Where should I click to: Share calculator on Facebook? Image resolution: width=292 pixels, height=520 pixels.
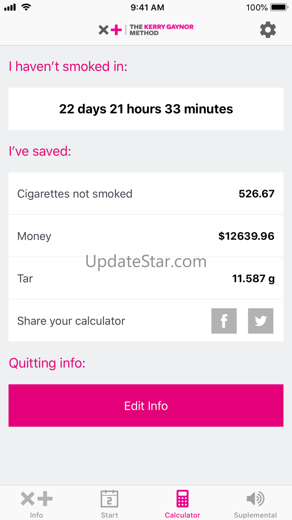pyautogui.click(x=224, y=321)
